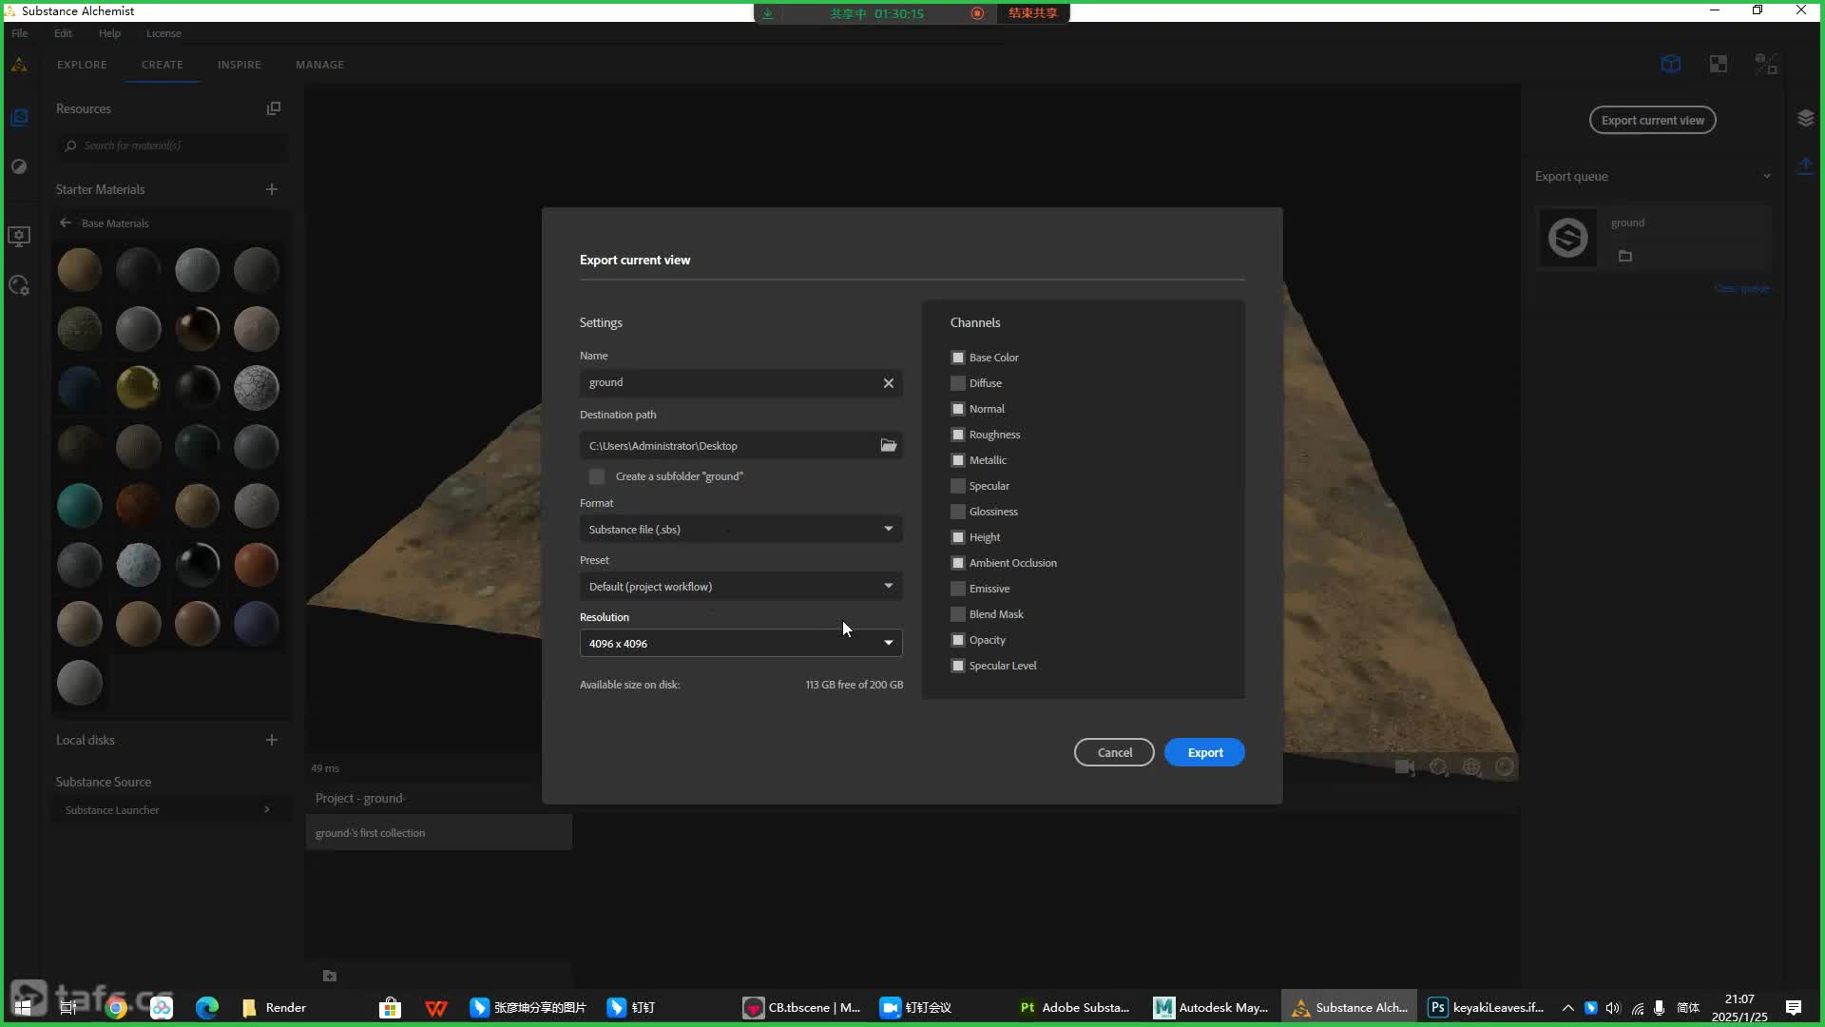
Task: Show hidden system tray icons chevron
Action: (x=1568, y=1008)
